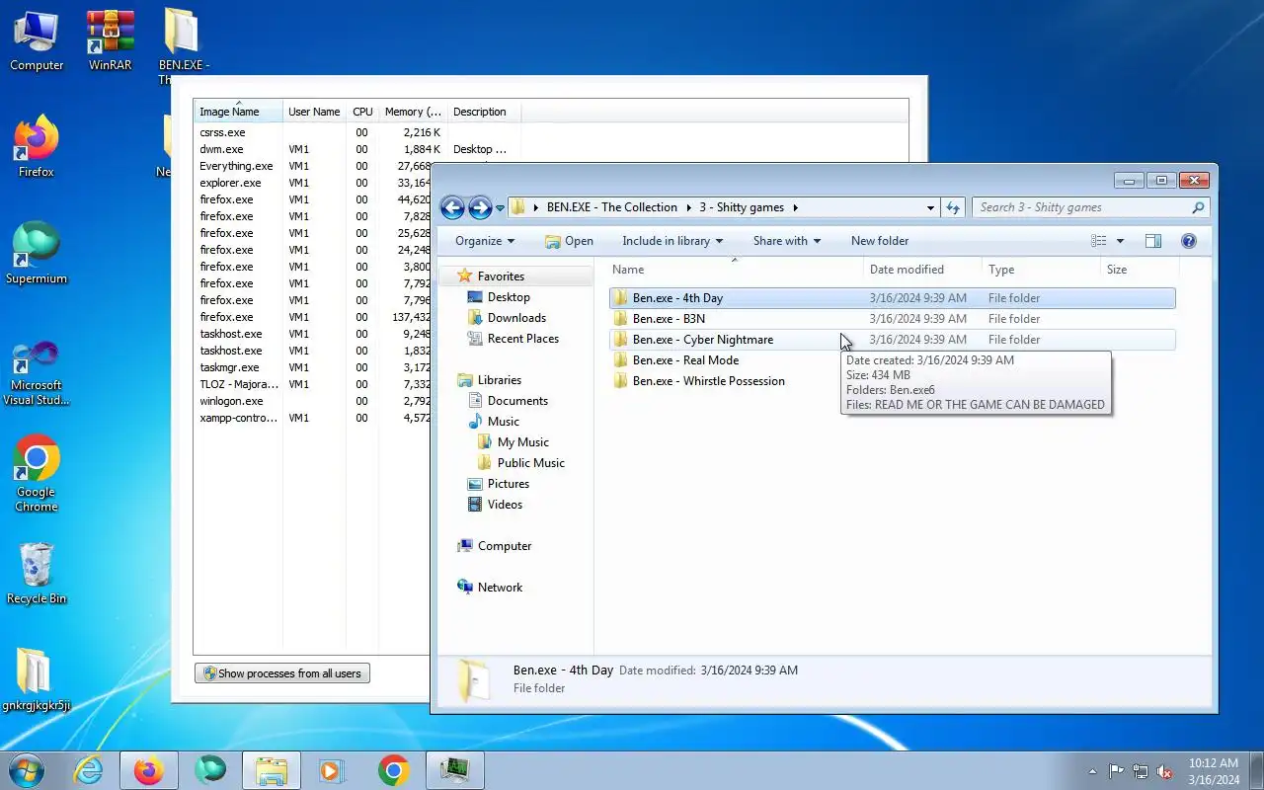1264x790 pixels.
Task: Toggle the preview pane icon
Action: coord(1152,241)
